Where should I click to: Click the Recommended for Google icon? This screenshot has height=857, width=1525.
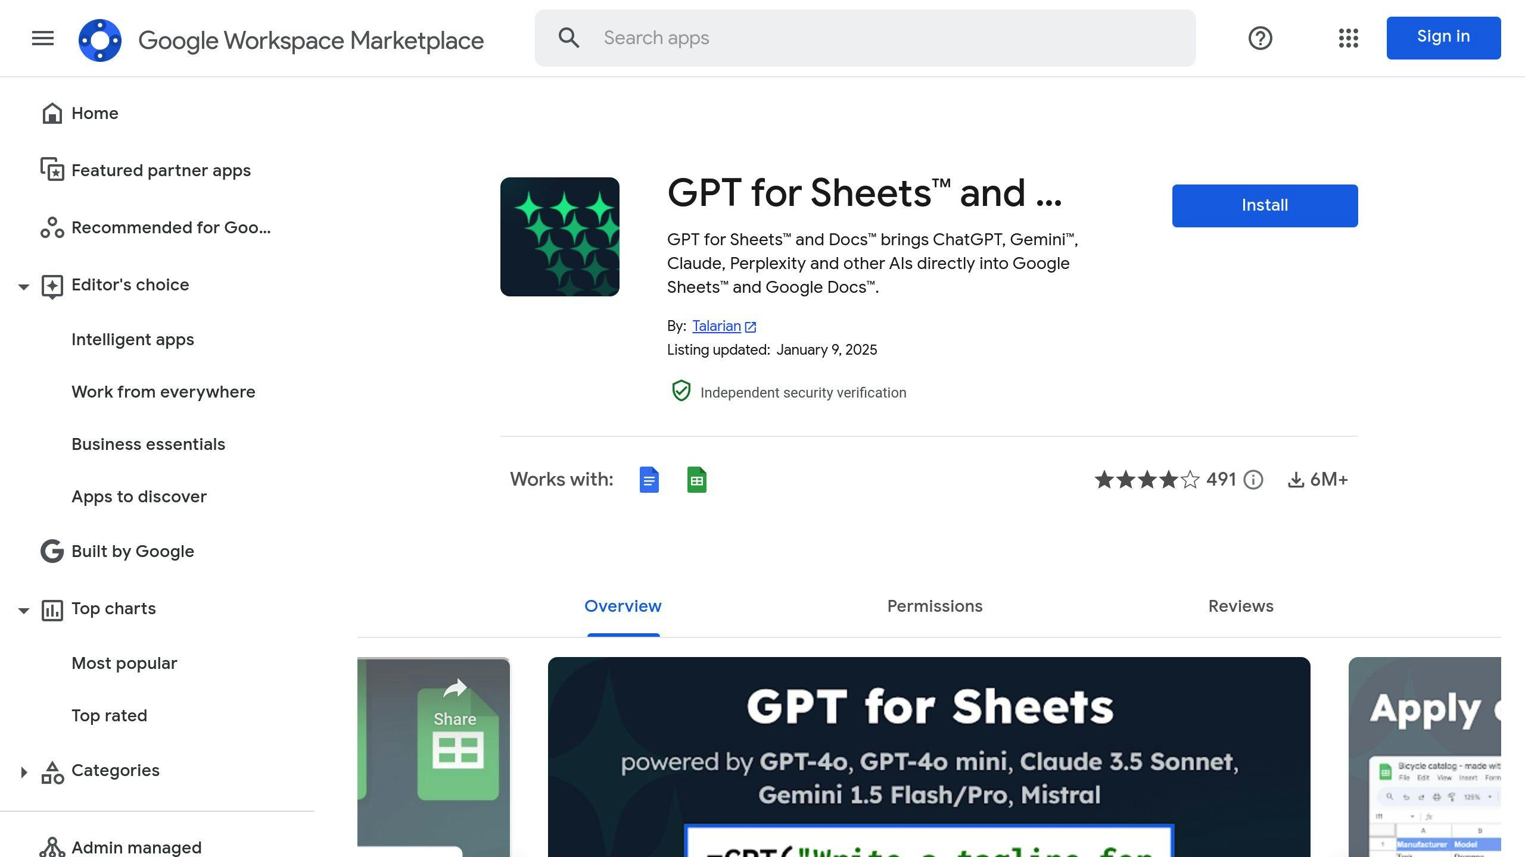pos(52,227)
